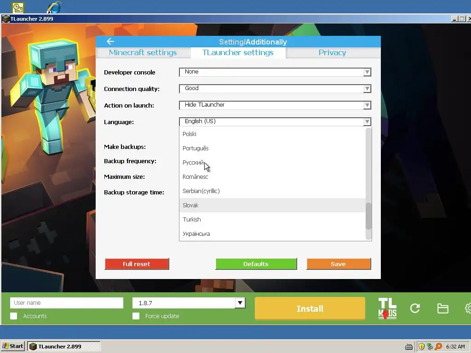Open TL Mods icon
471x353 pixels.
[x=387, y=308]
